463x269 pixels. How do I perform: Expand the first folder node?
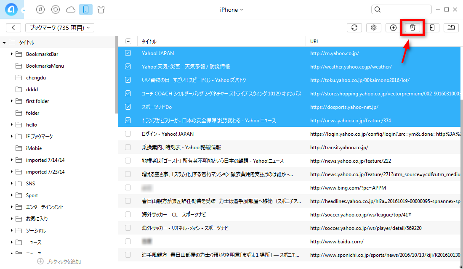(x=11, y=101)
